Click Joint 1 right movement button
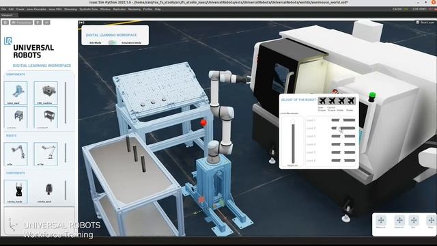The image size is (437, 246). (349, 120)
